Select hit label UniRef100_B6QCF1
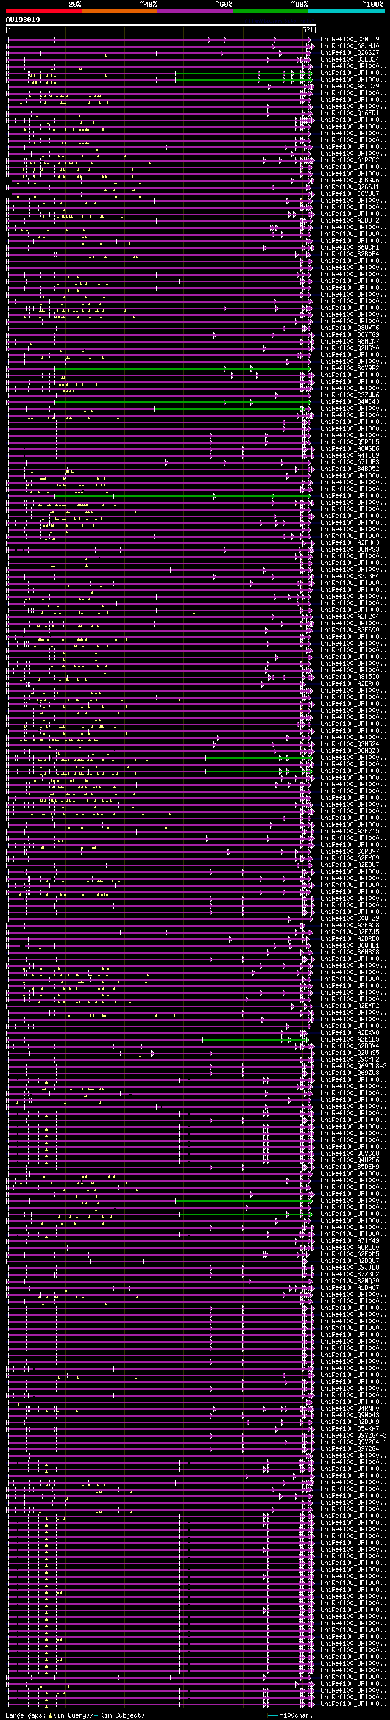 point(350,248)
